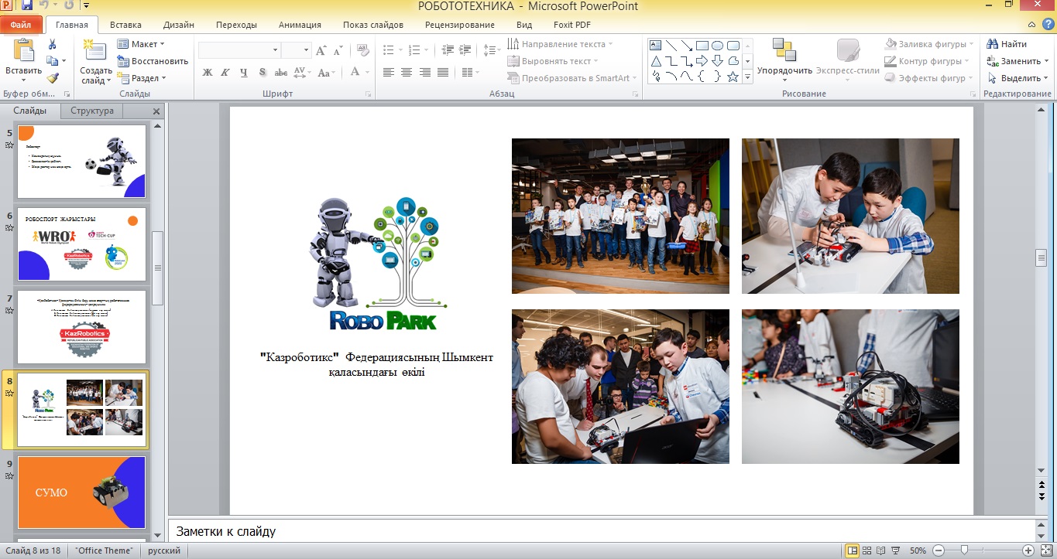Switch to Slide Sorter view
This screenshot has height=559, width=1057.
(x=867, y=550)
